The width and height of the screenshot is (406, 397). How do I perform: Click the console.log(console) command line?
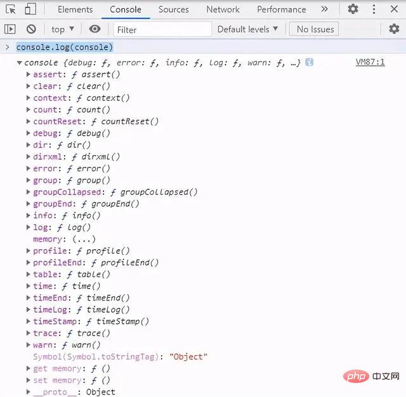pyautogui.click(x=65, y=48)
